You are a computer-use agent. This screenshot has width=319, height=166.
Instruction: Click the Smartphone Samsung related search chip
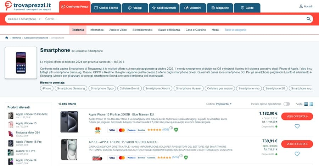71,88
